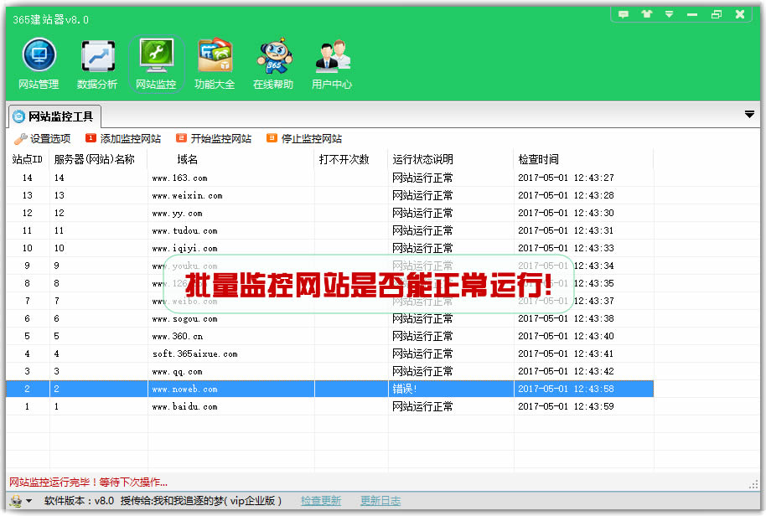This screenshot has height=516, width=766.
Task: Open 用户中心 user center icon
Action: (x=332, y=64)
